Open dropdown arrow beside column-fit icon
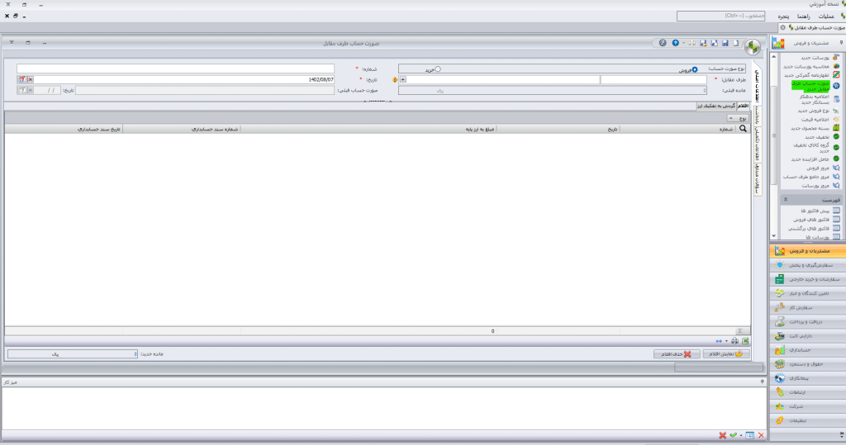This screenshot has height=445, width=846. click(726, 341)
